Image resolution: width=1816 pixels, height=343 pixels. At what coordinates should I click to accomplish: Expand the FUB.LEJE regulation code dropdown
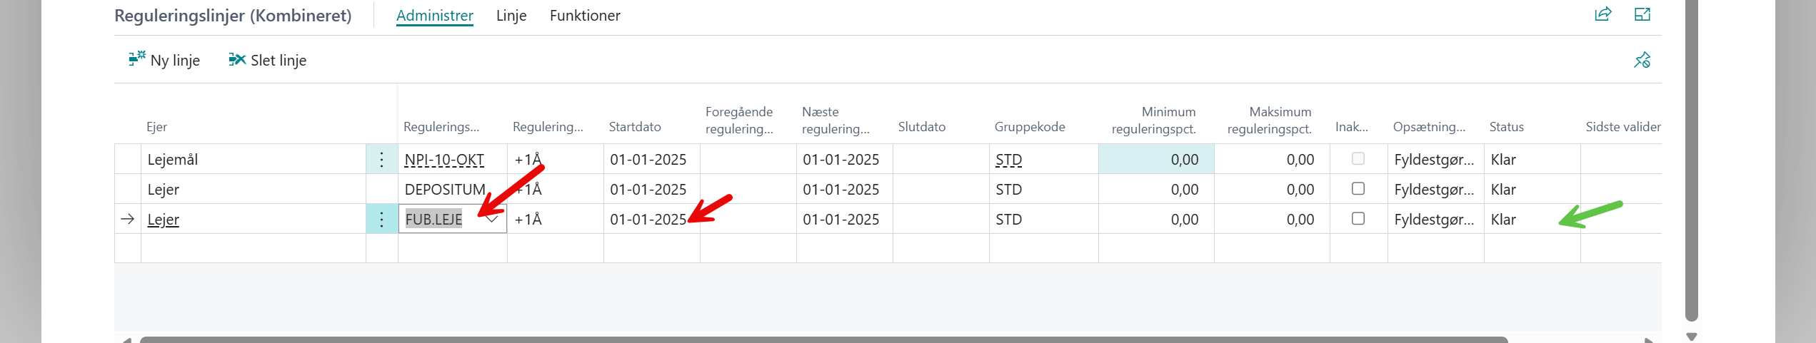[x=492, y=220]
